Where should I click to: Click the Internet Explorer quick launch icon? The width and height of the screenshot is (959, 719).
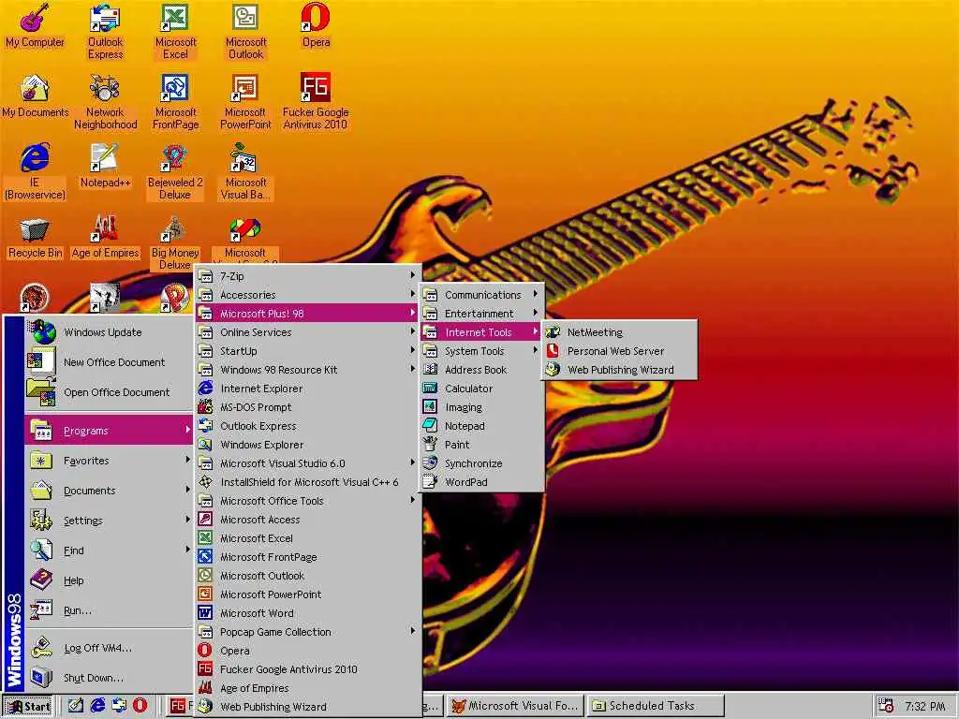[x=97, y=706]
